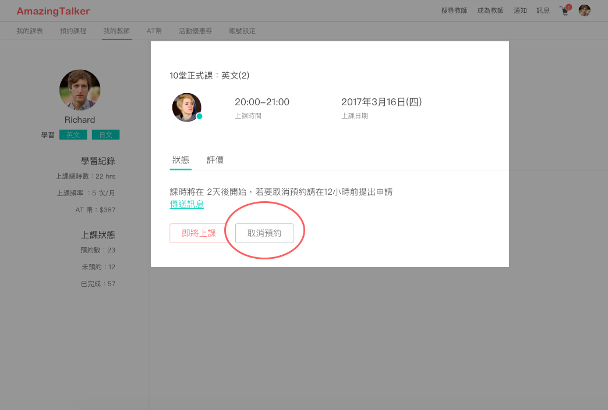The image size is (608, 410).
Task: Open 成為教師 in top navigation
Action: (490, 10)
